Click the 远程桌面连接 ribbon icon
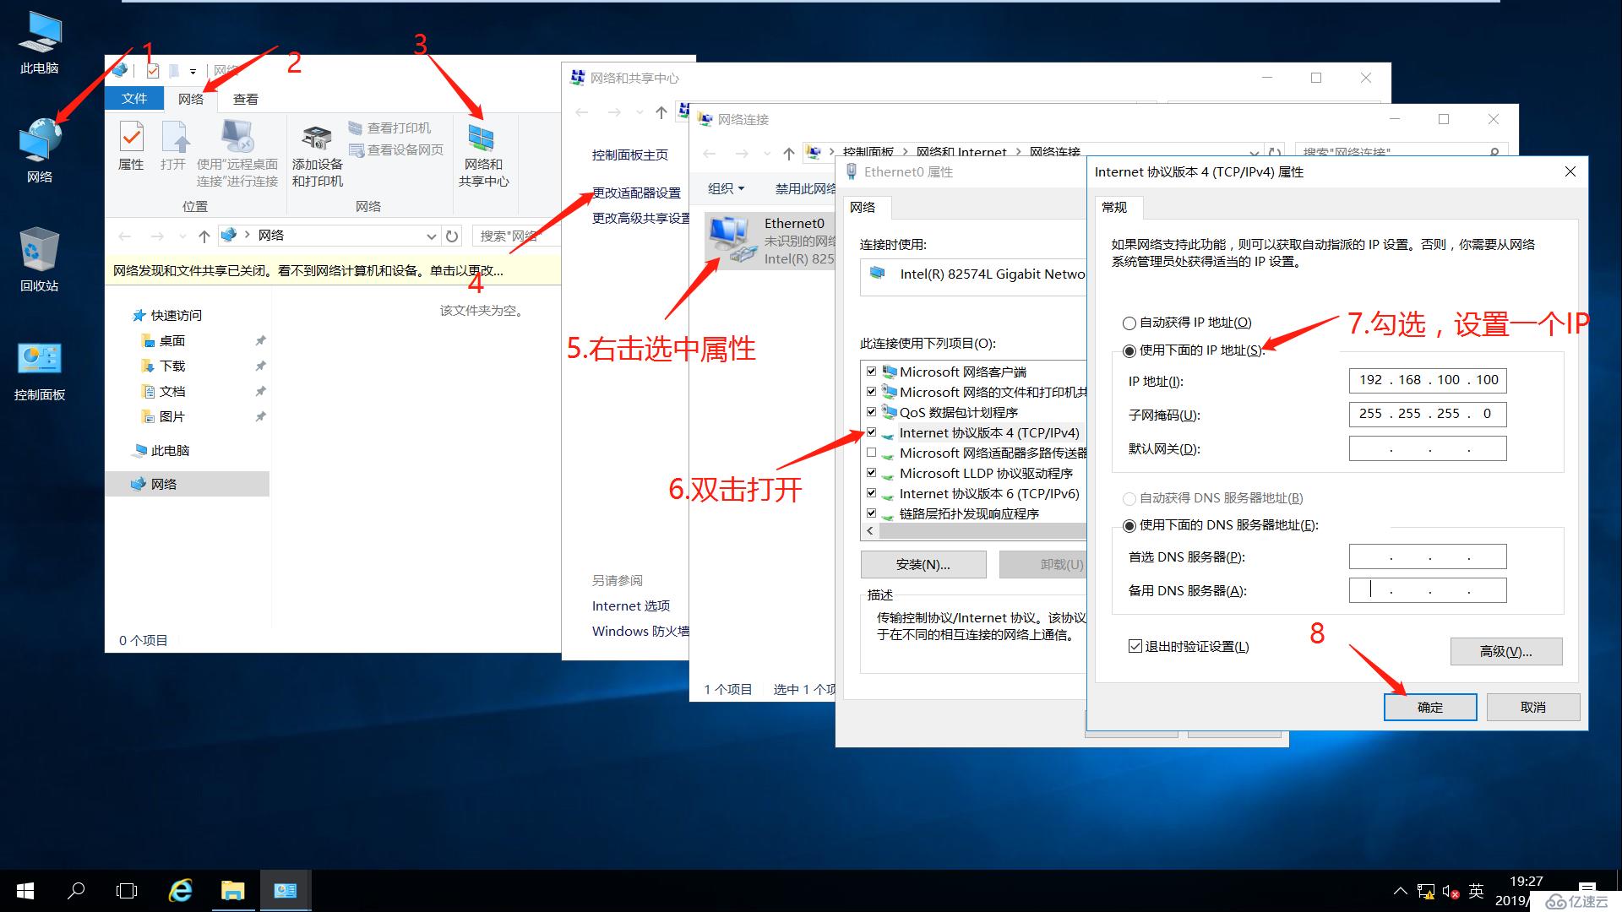 (x=237, y=153)
